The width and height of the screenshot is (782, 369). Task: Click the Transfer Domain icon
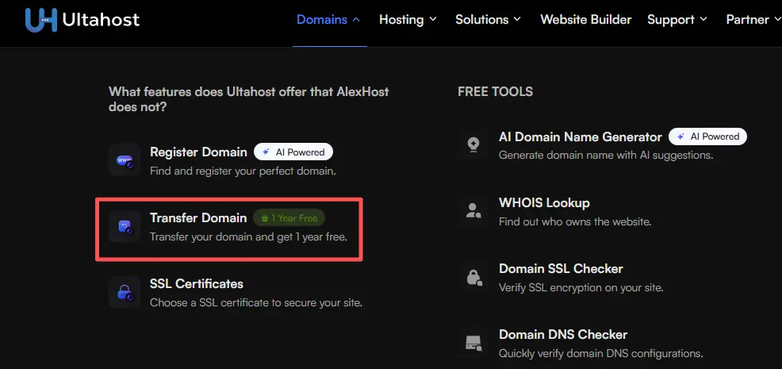(125, 227)
